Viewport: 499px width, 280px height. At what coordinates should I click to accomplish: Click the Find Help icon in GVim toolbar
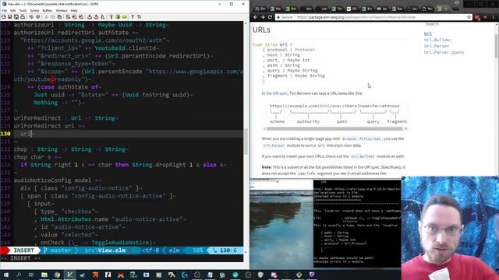(139, 16)
